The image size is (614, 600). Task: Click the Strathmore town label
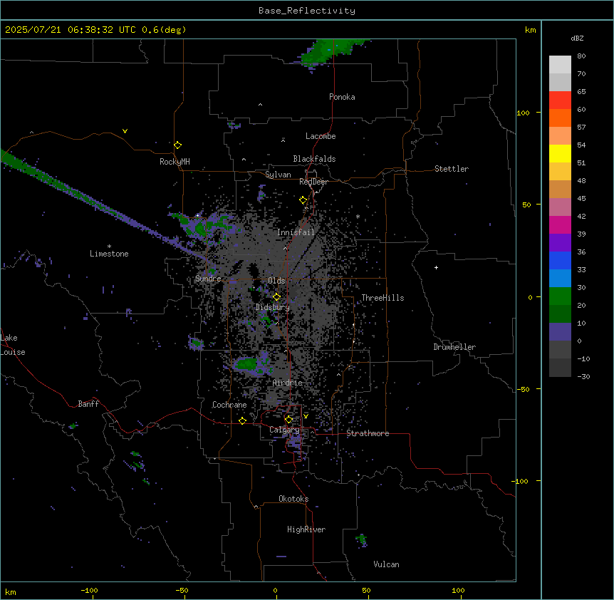click(368, 433)
